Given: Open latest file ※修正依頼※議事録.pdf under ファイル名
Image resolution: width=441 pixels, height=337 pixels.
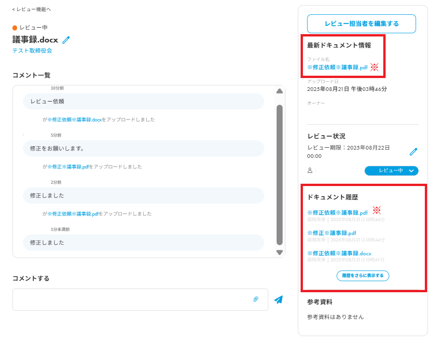Looking at the screenshot, I should (337, 67).
